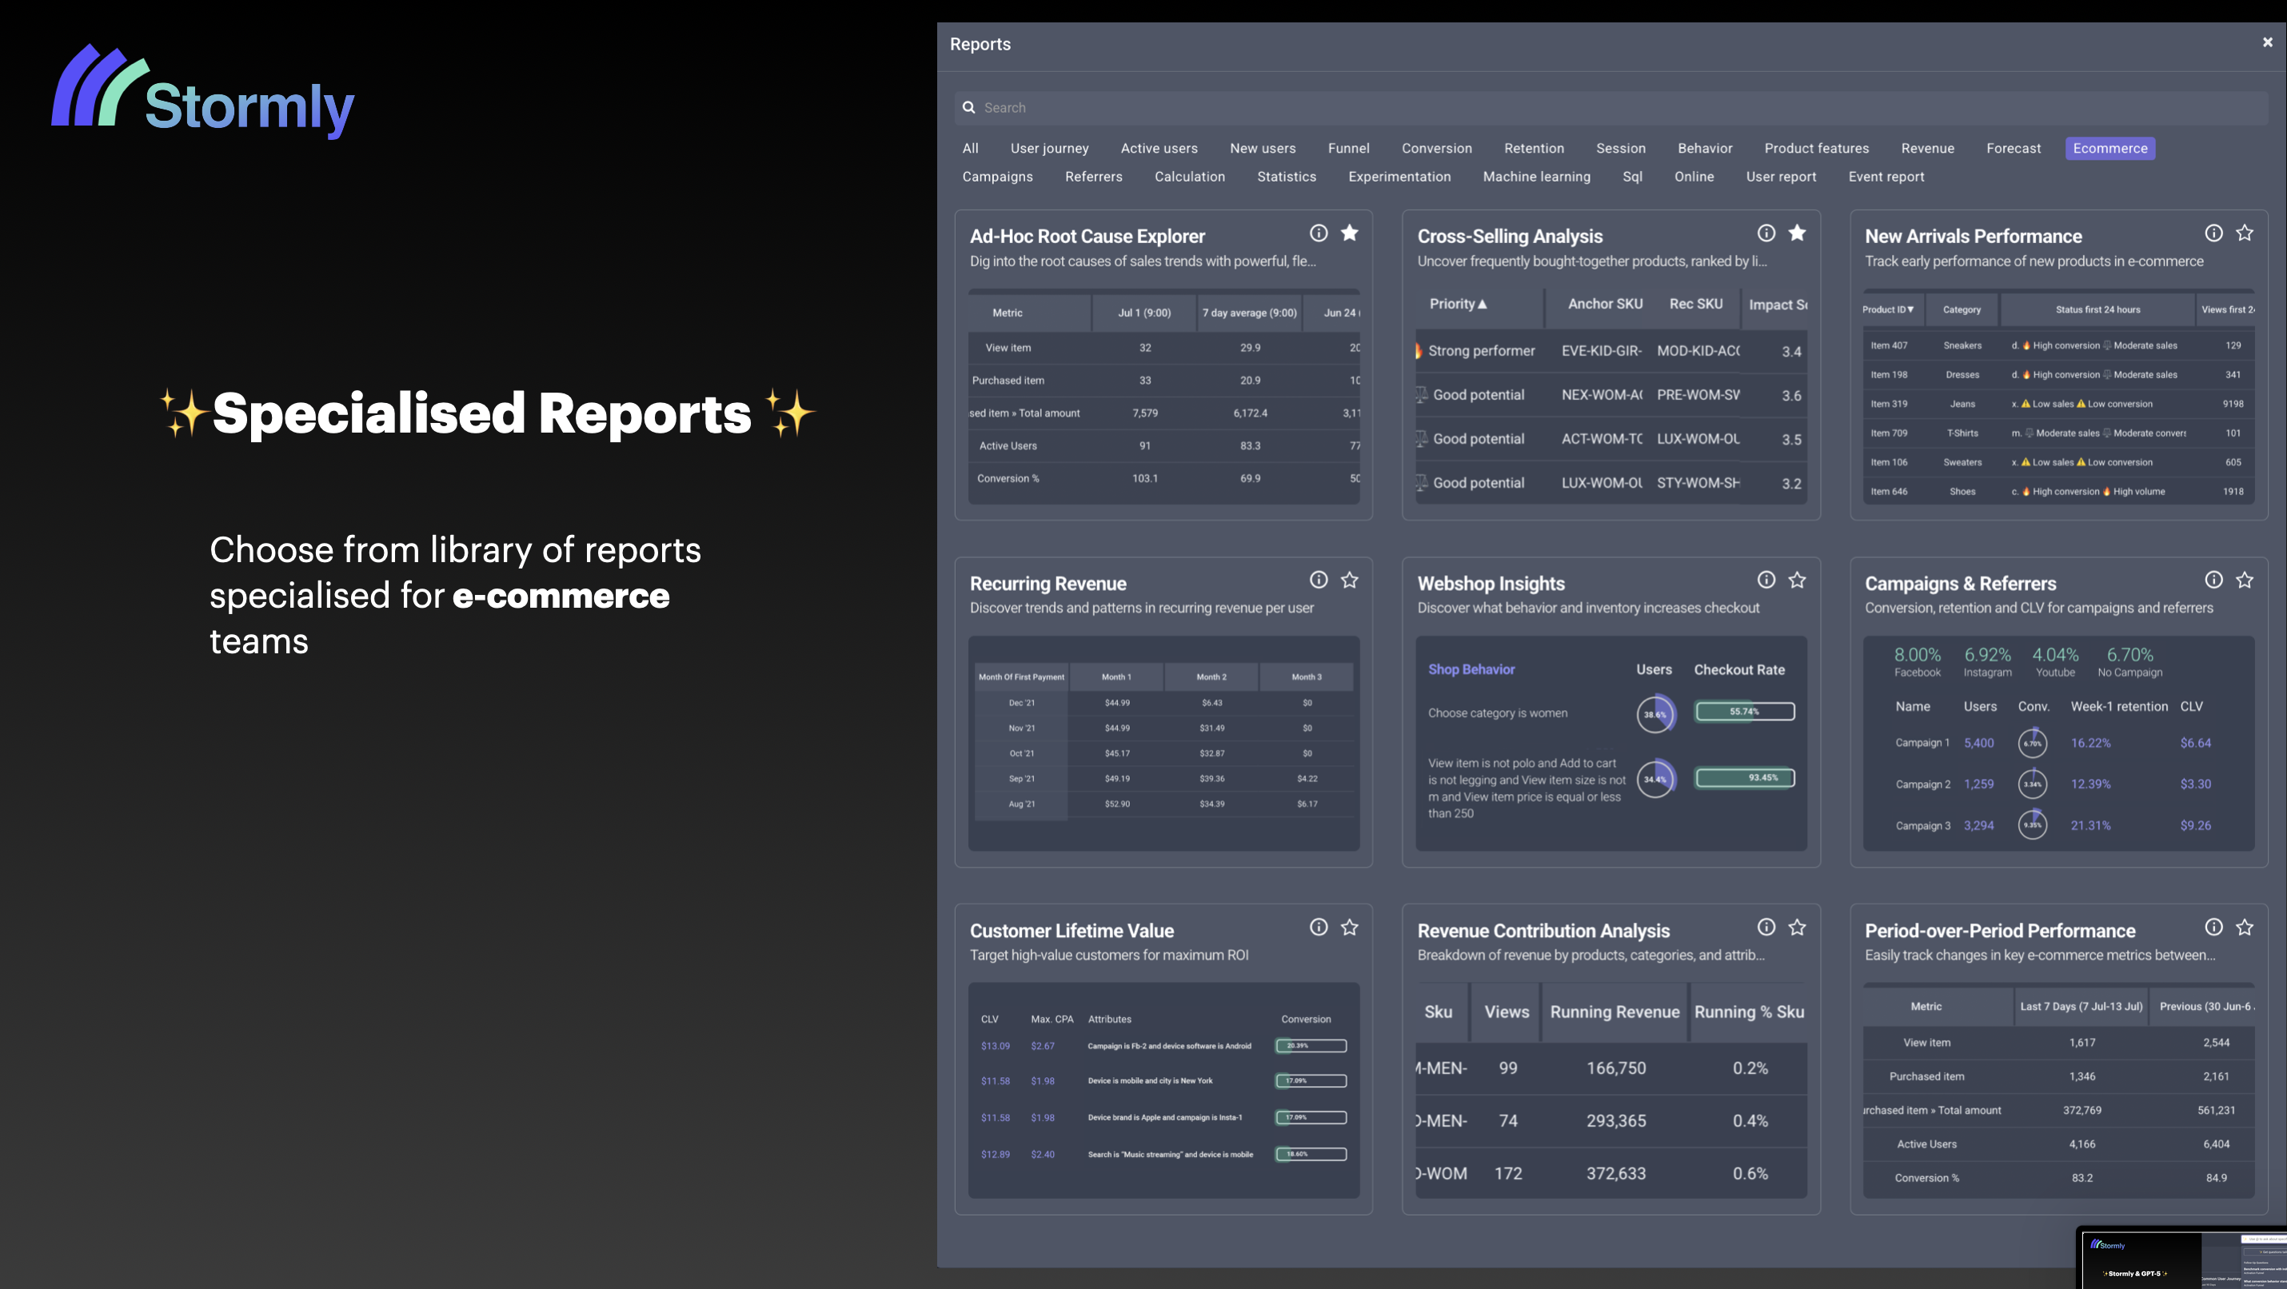Show info for Webshop Insights report

tap(1766, 580)
